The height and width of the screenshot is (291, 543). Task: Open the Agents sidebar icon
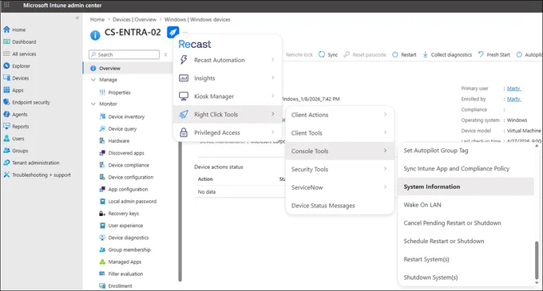(x=6, y=114)
